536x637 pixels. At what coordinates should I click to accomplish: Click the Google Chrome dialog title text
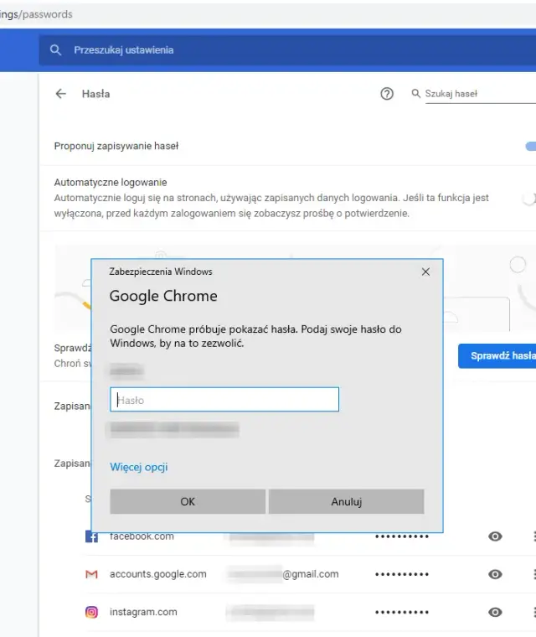163,296
